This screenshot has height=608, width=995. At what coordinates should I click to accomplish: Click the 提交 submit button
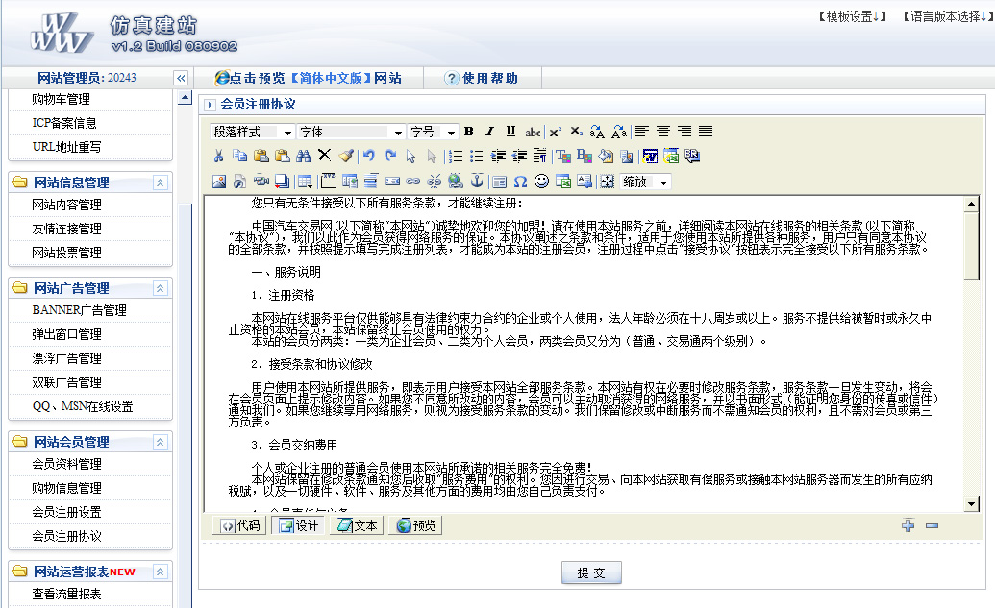coord(591,572)
